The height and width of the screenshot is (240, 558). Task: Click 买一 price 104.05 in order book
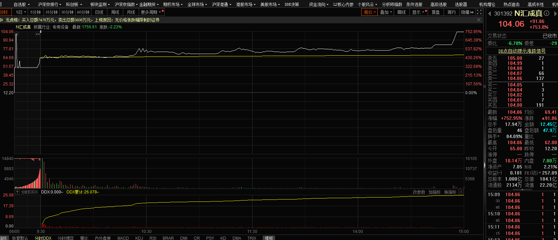(514, 85)
